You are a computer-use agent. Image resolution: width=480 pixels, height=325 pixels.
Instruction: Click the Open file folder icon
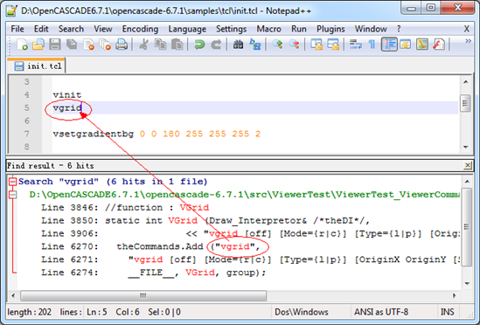click(x=38, y=45)
